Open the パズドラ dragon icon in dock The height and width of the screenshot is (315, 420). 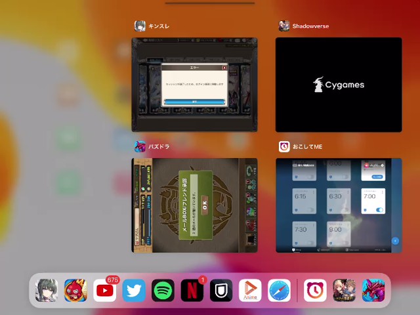click(373, 290)
